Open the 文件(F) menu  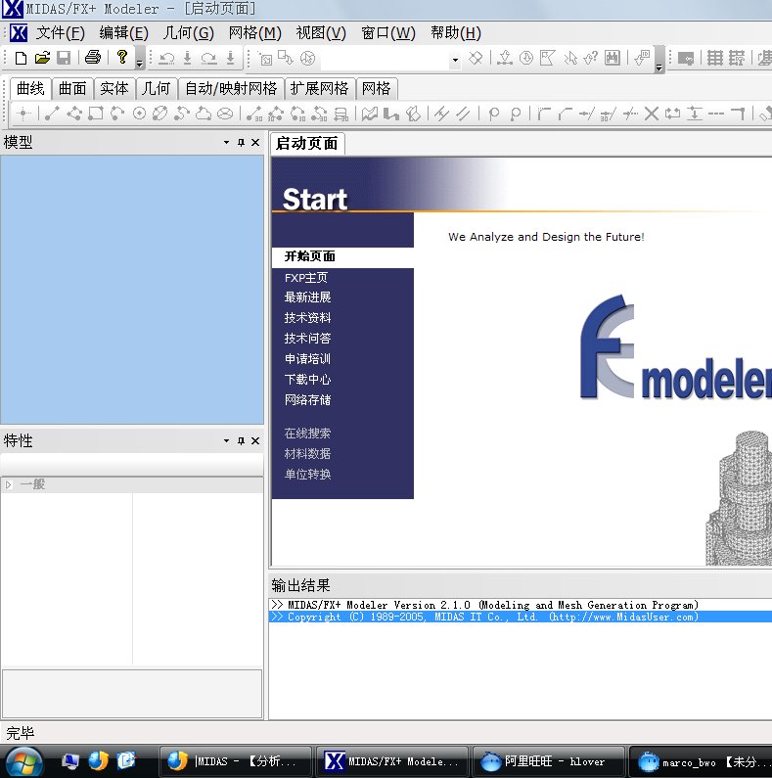pos(61,33)
